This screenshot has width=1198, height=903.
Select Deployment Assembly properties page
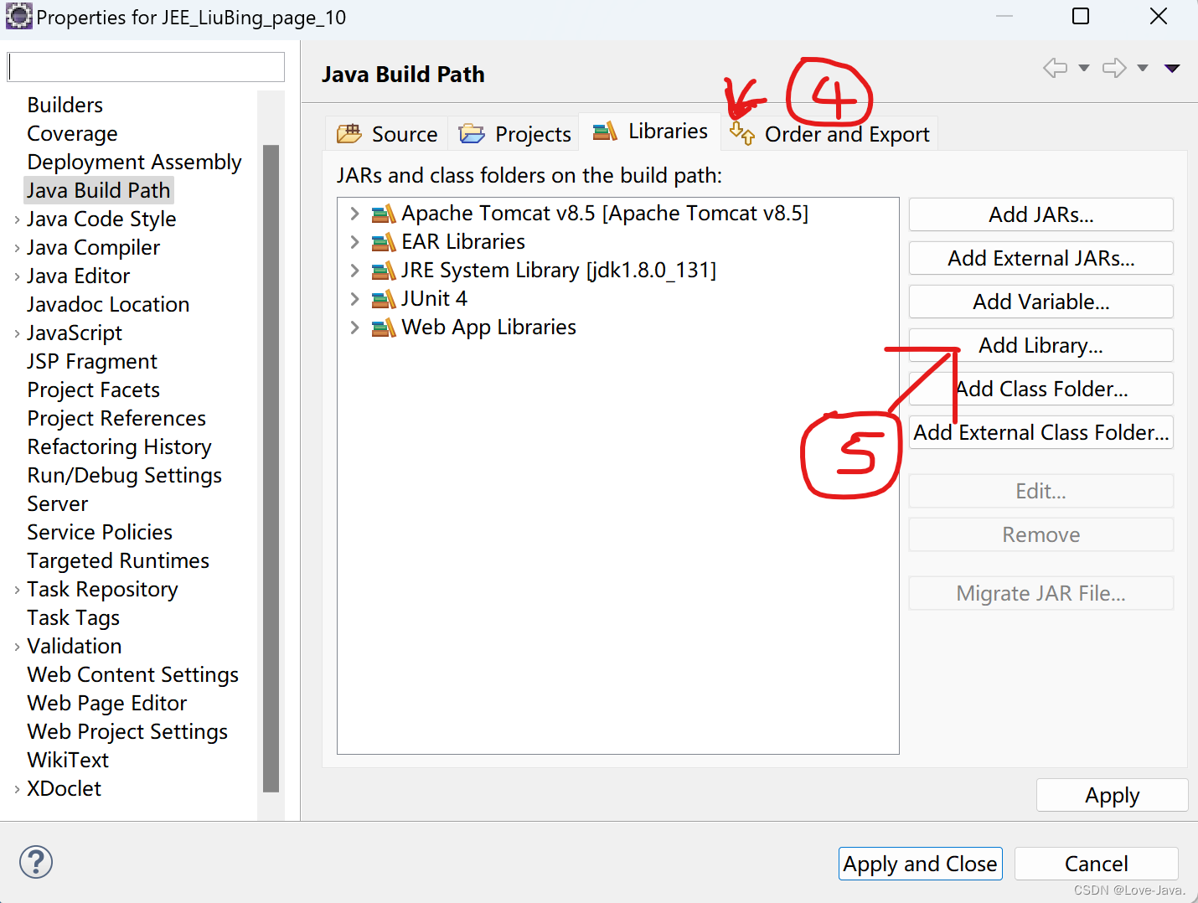tap(134, 162)
